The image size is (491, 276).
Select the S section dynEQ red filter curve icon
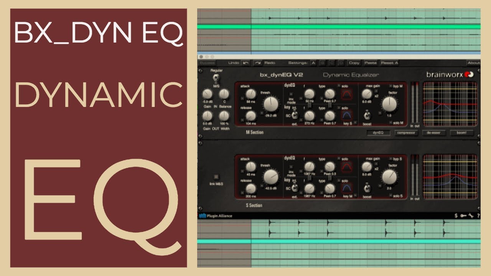click(347, 167)
